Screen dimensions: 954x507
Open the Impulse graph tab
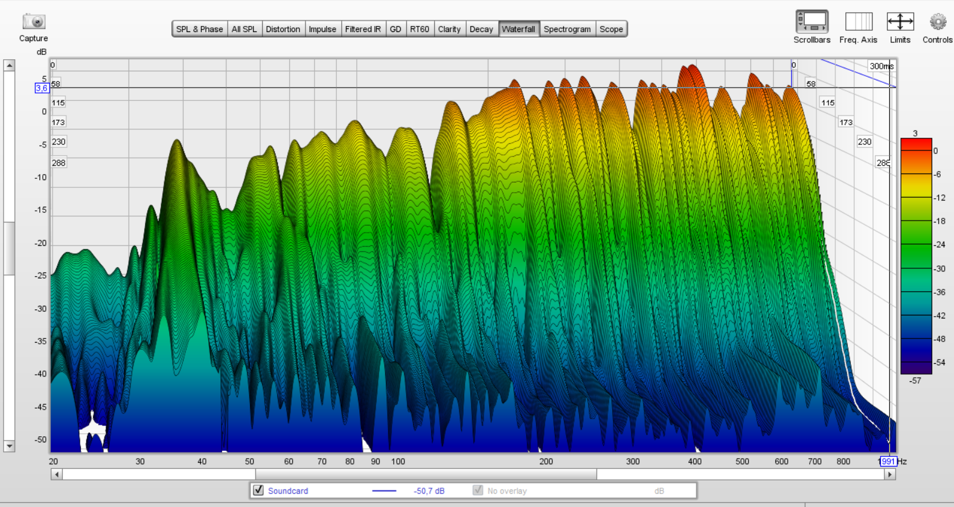click(322, 29)
